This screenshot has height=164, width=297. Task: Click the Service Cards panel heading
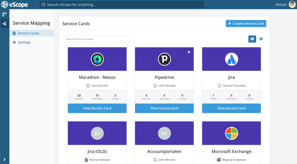coord(76,24)
